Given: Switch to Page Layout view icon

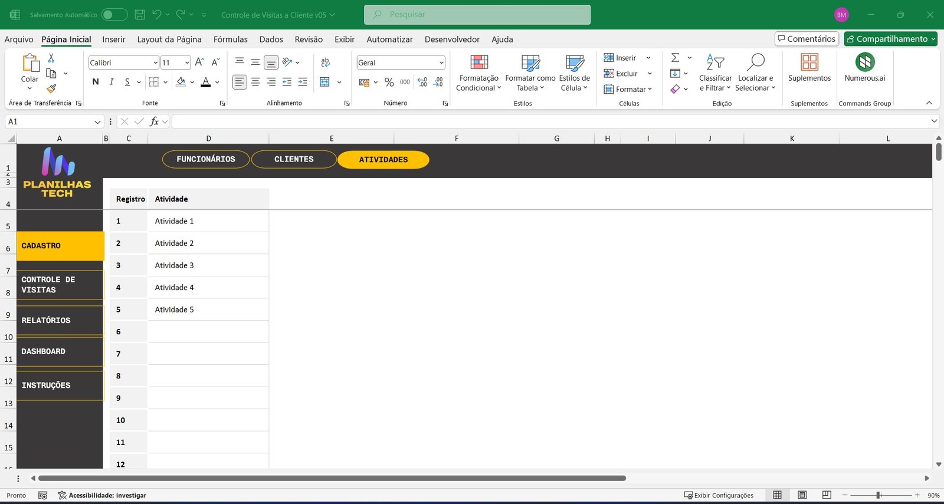Looking at the screenshot, I should [802, 495].
